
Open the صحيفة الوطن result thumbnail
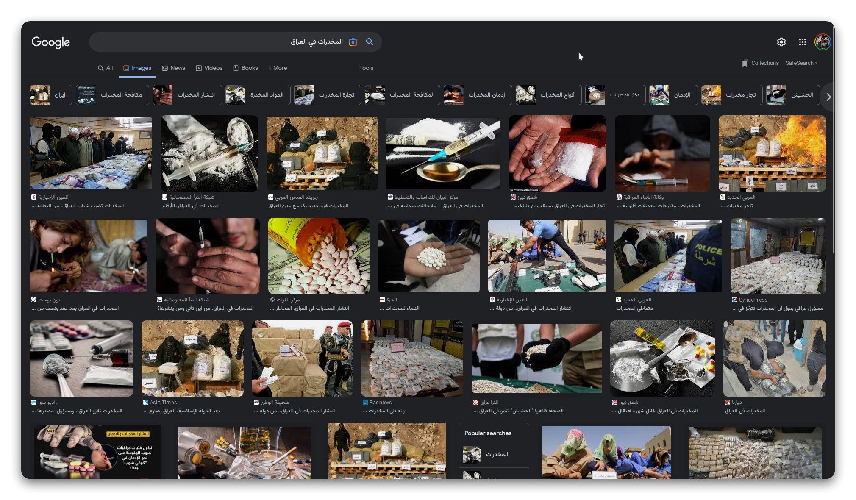tap(302, 358)
